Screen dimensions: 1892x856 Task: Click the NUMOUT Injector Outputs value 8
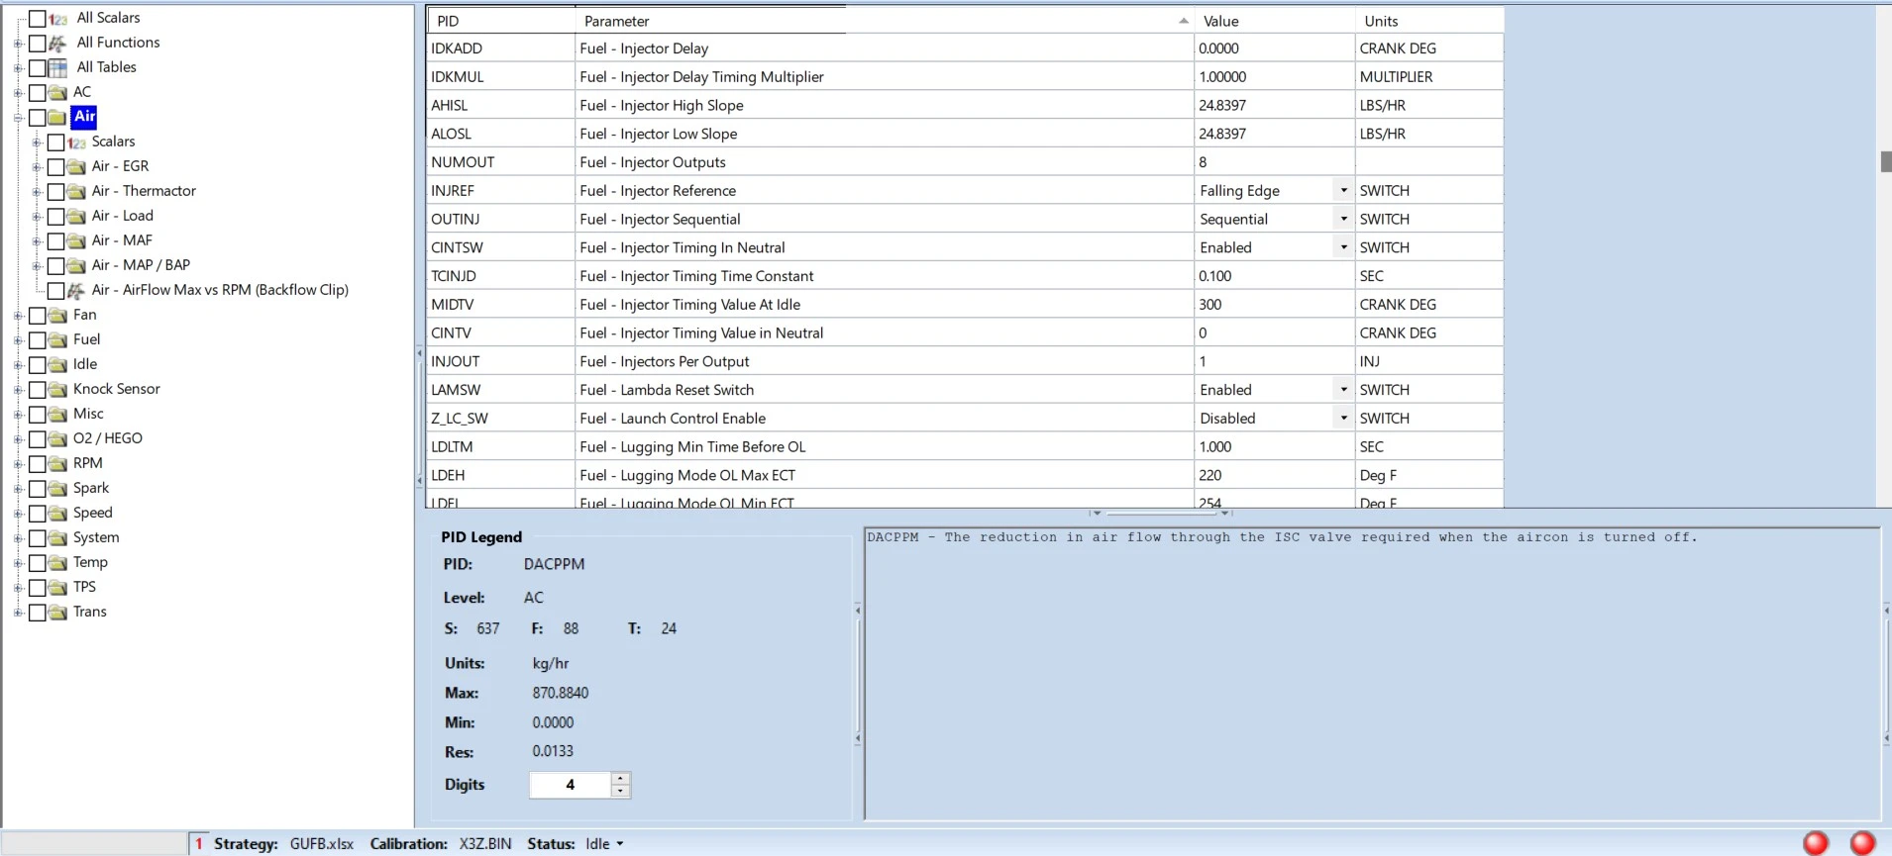tap(1275, 162)
